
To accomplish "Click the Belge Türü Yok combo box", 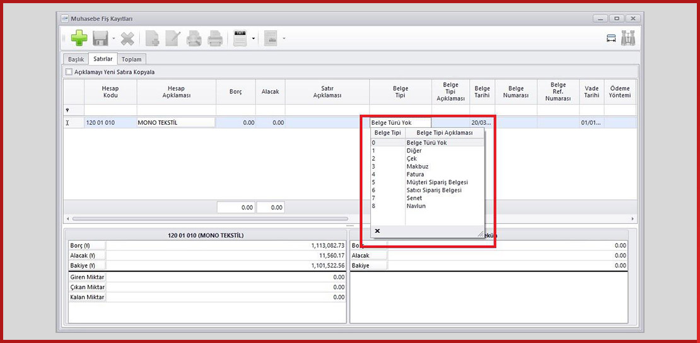I will 400,122.
